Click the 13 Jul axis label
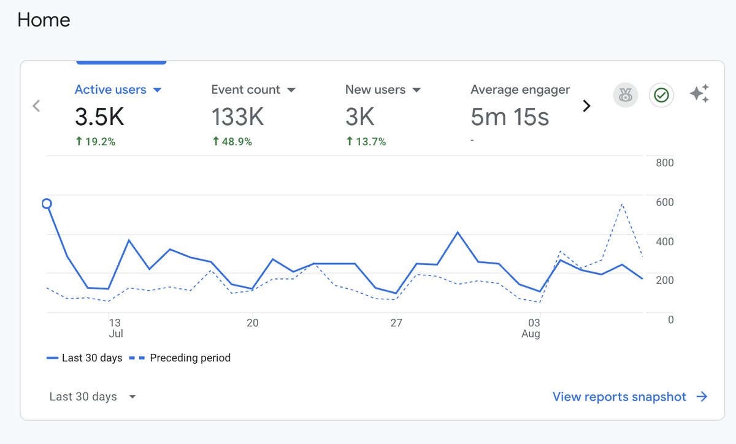The image size is (736, 444). click(115, 328)
